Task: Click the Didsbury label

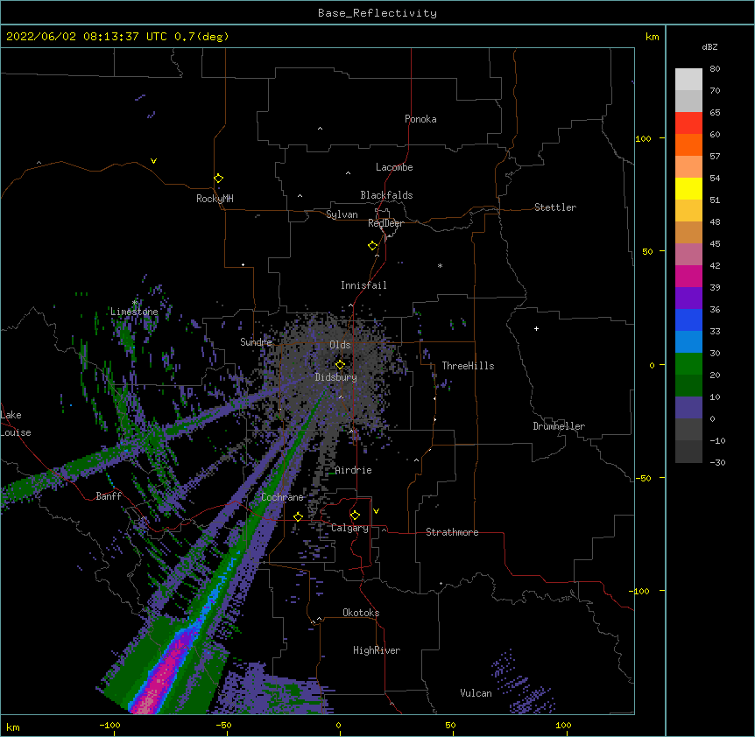Action: click(x=336, y=377)
